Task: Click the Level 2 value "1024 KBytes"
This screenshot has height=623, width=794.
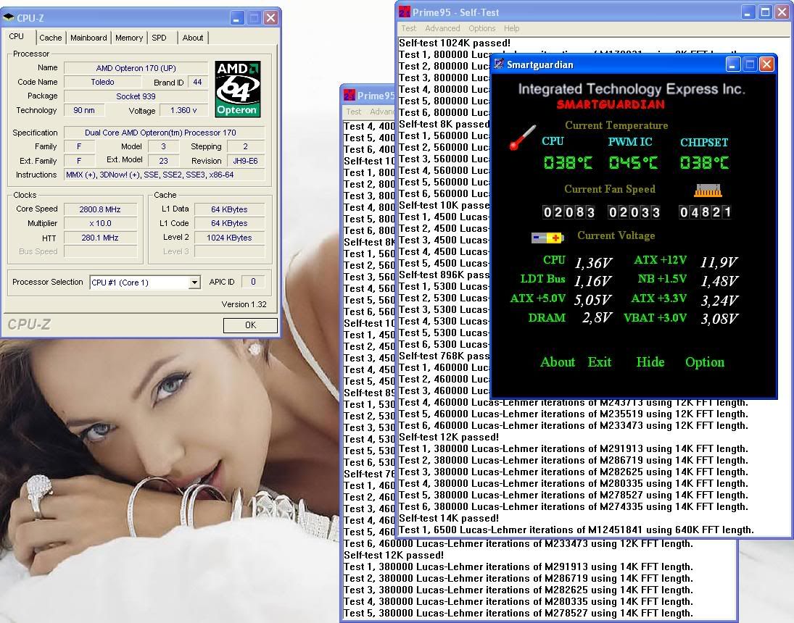Action: [229, 238]
